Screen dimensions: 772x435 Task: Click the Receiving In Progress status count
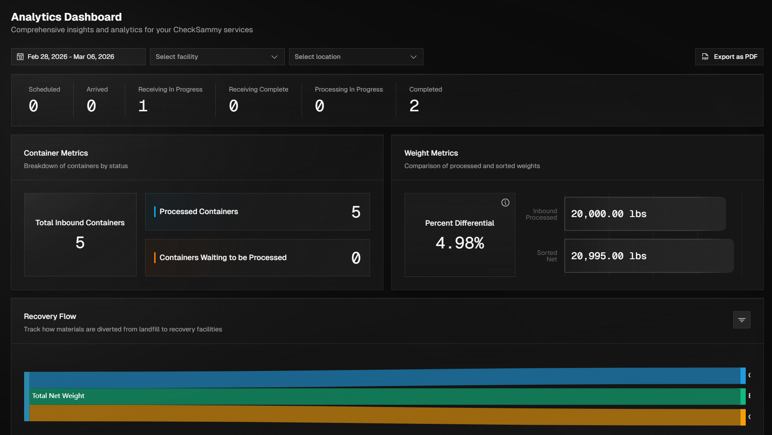143,106
